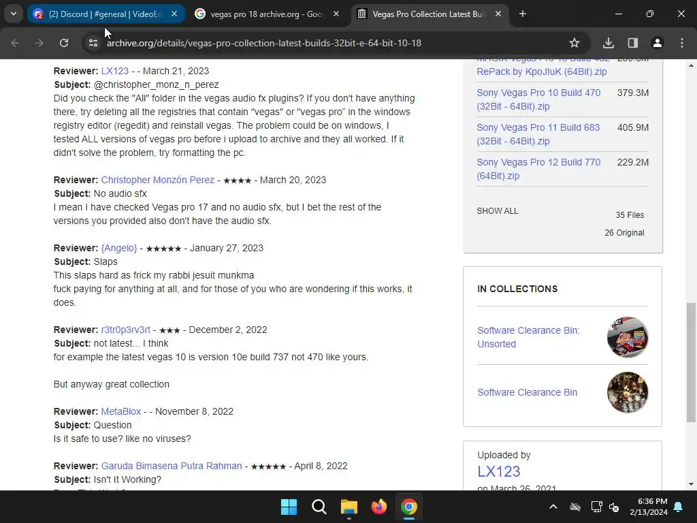Open r3tr0p3rv3rt reviewer profile

click(125, 330)
